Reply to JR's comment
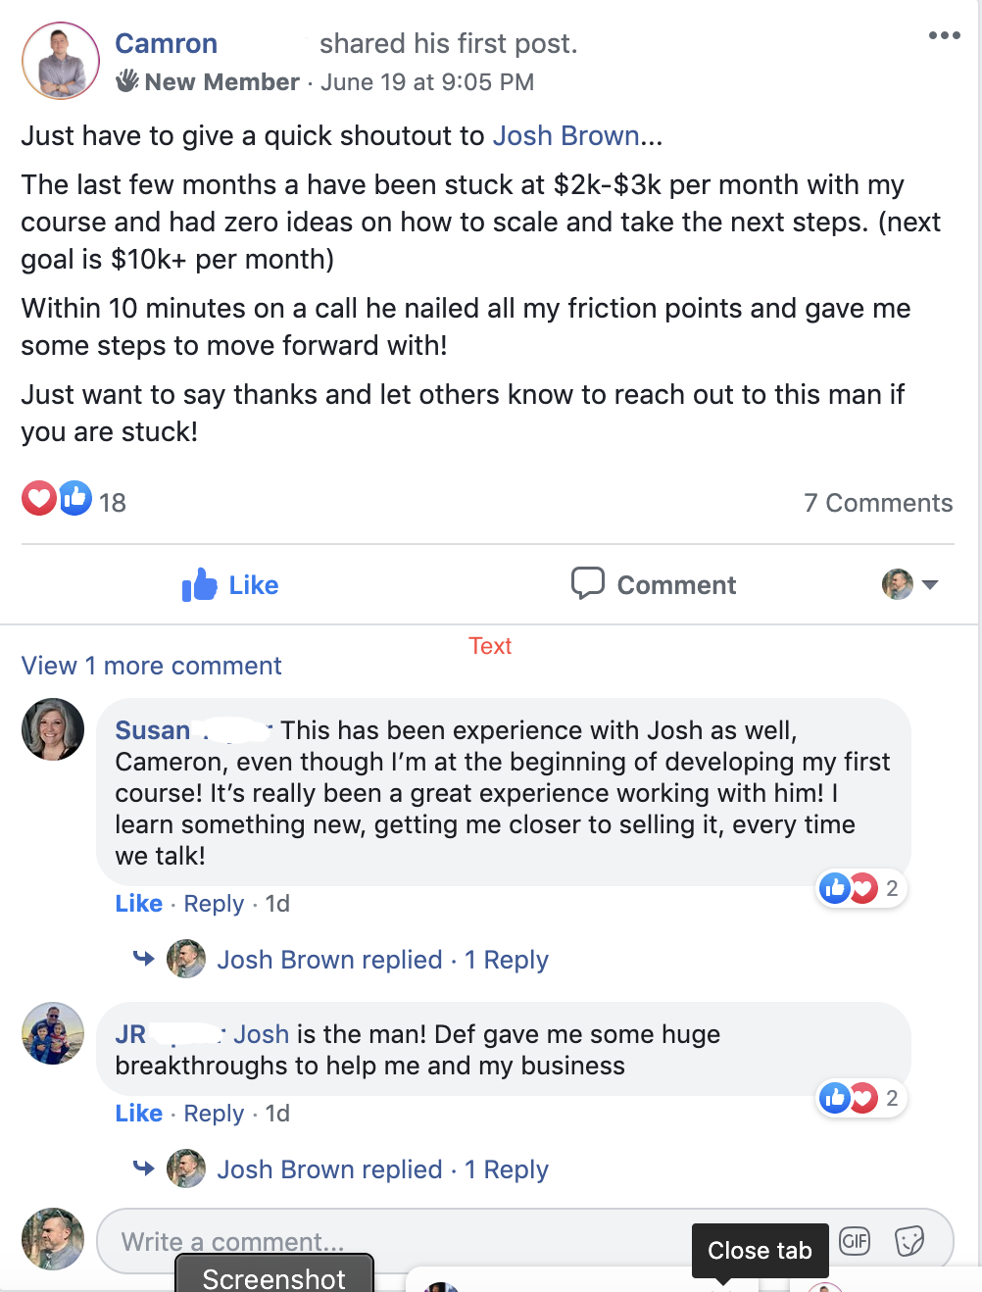The height and width of the screenshot is (1292, 982). pos(214,1114)
